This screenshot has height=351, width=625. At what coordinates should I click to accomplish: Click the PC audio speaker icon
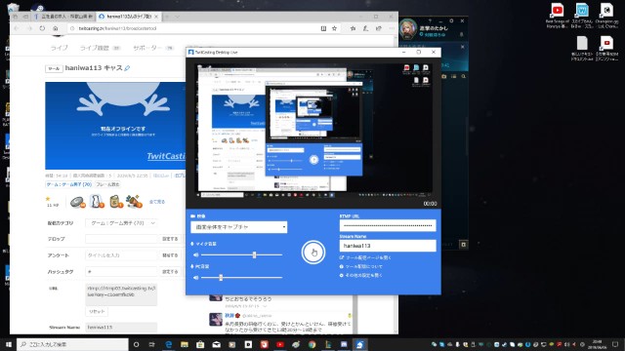click(x=195, y=277)
